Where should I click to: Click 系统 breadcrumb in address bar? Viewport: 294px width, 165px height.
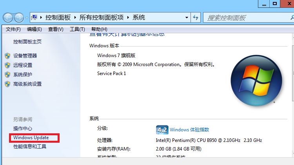tap(139, 18)
